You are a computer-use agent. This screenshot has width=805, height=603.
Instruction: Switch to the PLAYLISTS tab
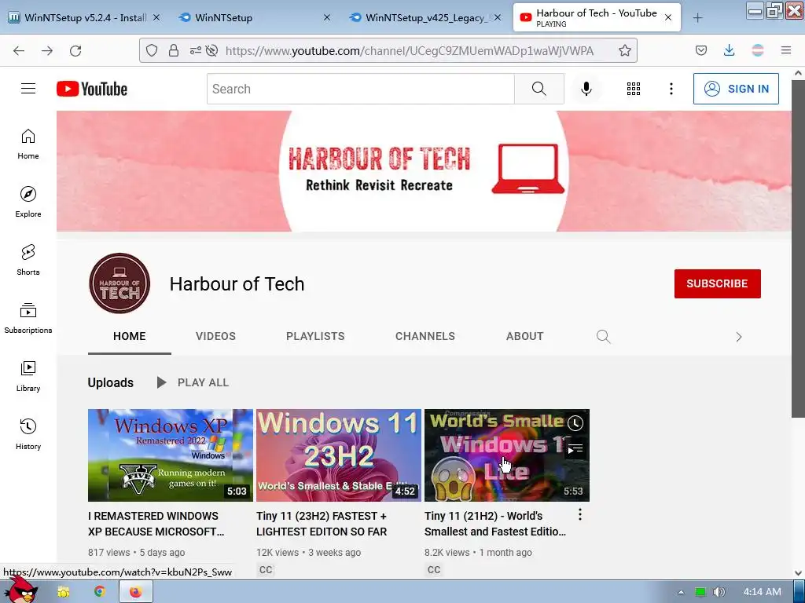(x=315, y=336)
